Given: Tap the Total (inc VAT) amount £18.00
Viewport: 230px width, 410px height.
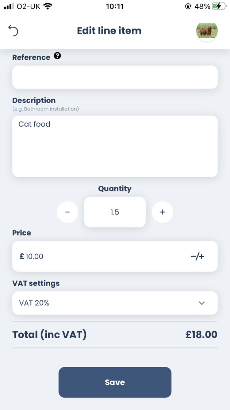Looking at the screenshot, I should tap(201, 335).
